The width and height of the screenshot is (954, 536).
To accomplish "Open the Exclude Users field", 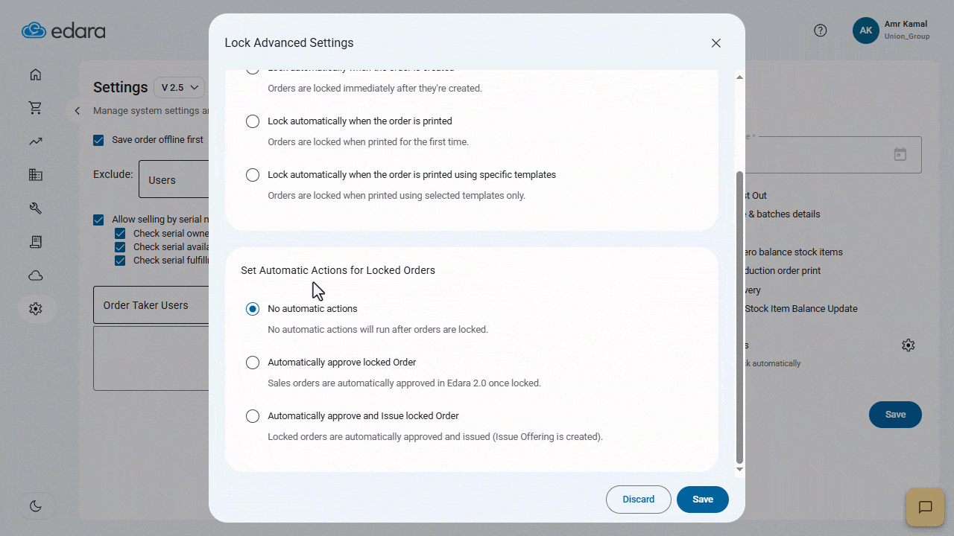I will pyautogui.click(x=174, y=179).
